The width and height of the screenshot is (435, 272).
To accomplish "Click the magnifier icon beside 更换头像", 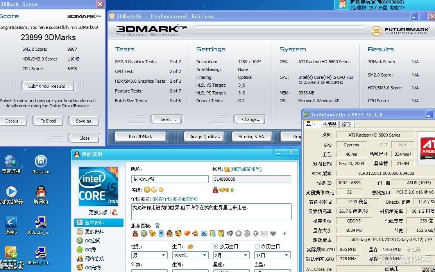I will tap(115, 212).
